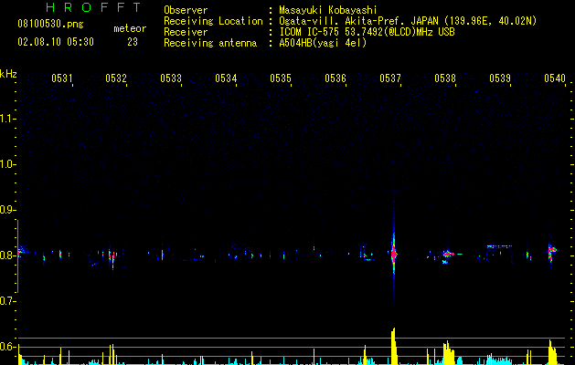The image size is (575, 365).
Task: Click the meteor count value 23
Action: 133,42
